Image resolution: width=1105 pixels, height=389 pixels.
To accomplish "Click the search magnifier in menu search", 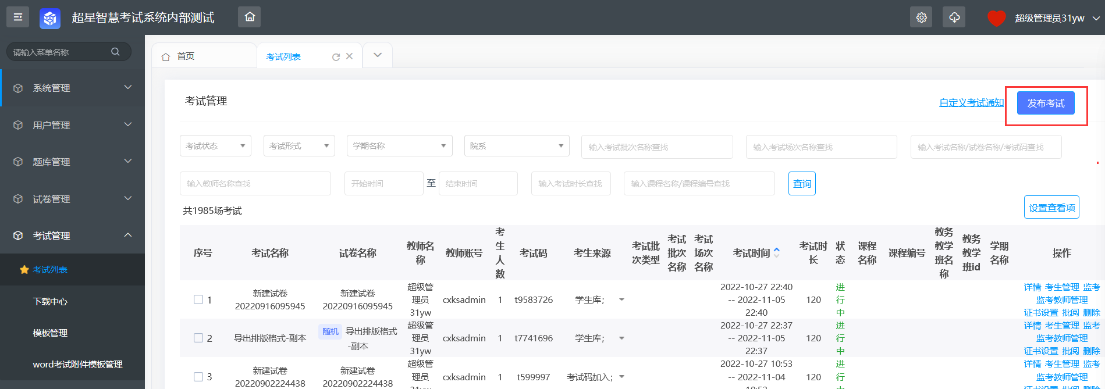I will pyautogui.click(x=115, y=52).
